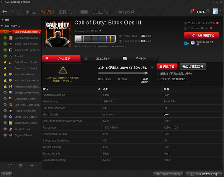The width and height of the screenshot is (224, 177).
Task: Open the notifications bell
Action: pyautogui.click(x=192, y=12)
